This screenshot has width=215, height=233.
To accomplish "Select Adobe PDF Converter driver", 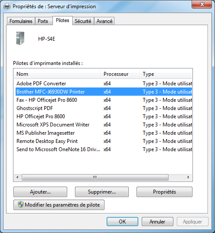I will (x=104, y=84).
